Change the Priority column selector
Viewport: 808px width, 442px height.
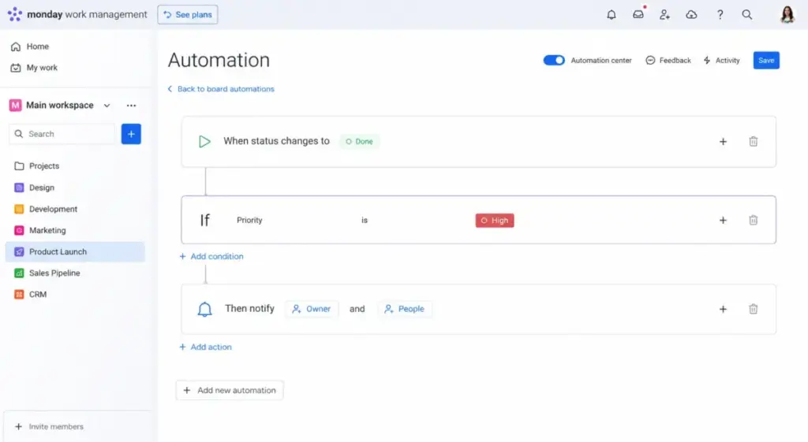pos(249,221)
